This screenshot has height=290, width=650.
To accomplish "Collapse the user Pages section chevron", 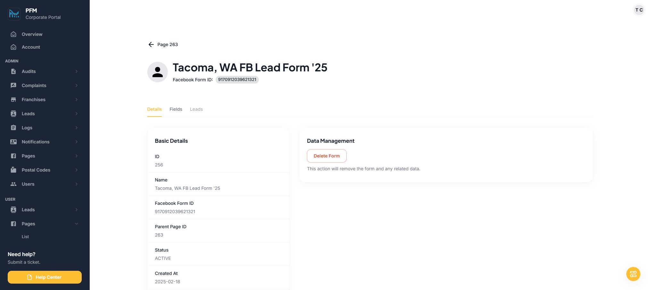I will 77,224.
